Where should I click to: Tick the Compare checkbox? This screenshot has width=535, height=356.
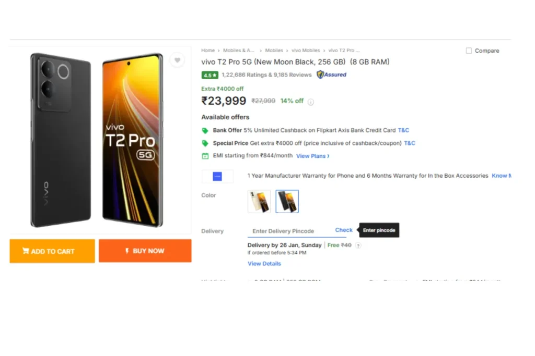(469, 51)
